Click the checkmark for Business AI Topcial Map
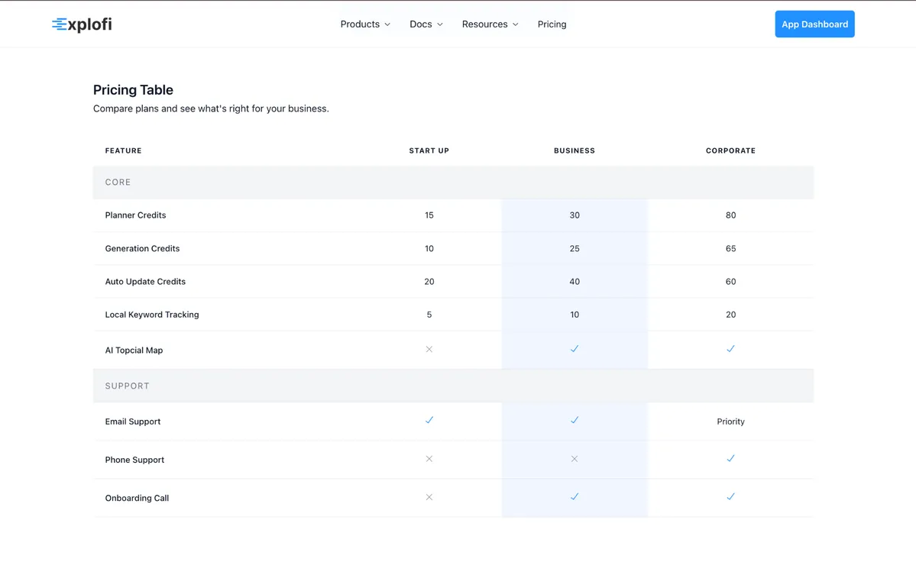Image resolution: width=916 pixels, height=562 pixels. pyautogui.click(x=574, y=349)
